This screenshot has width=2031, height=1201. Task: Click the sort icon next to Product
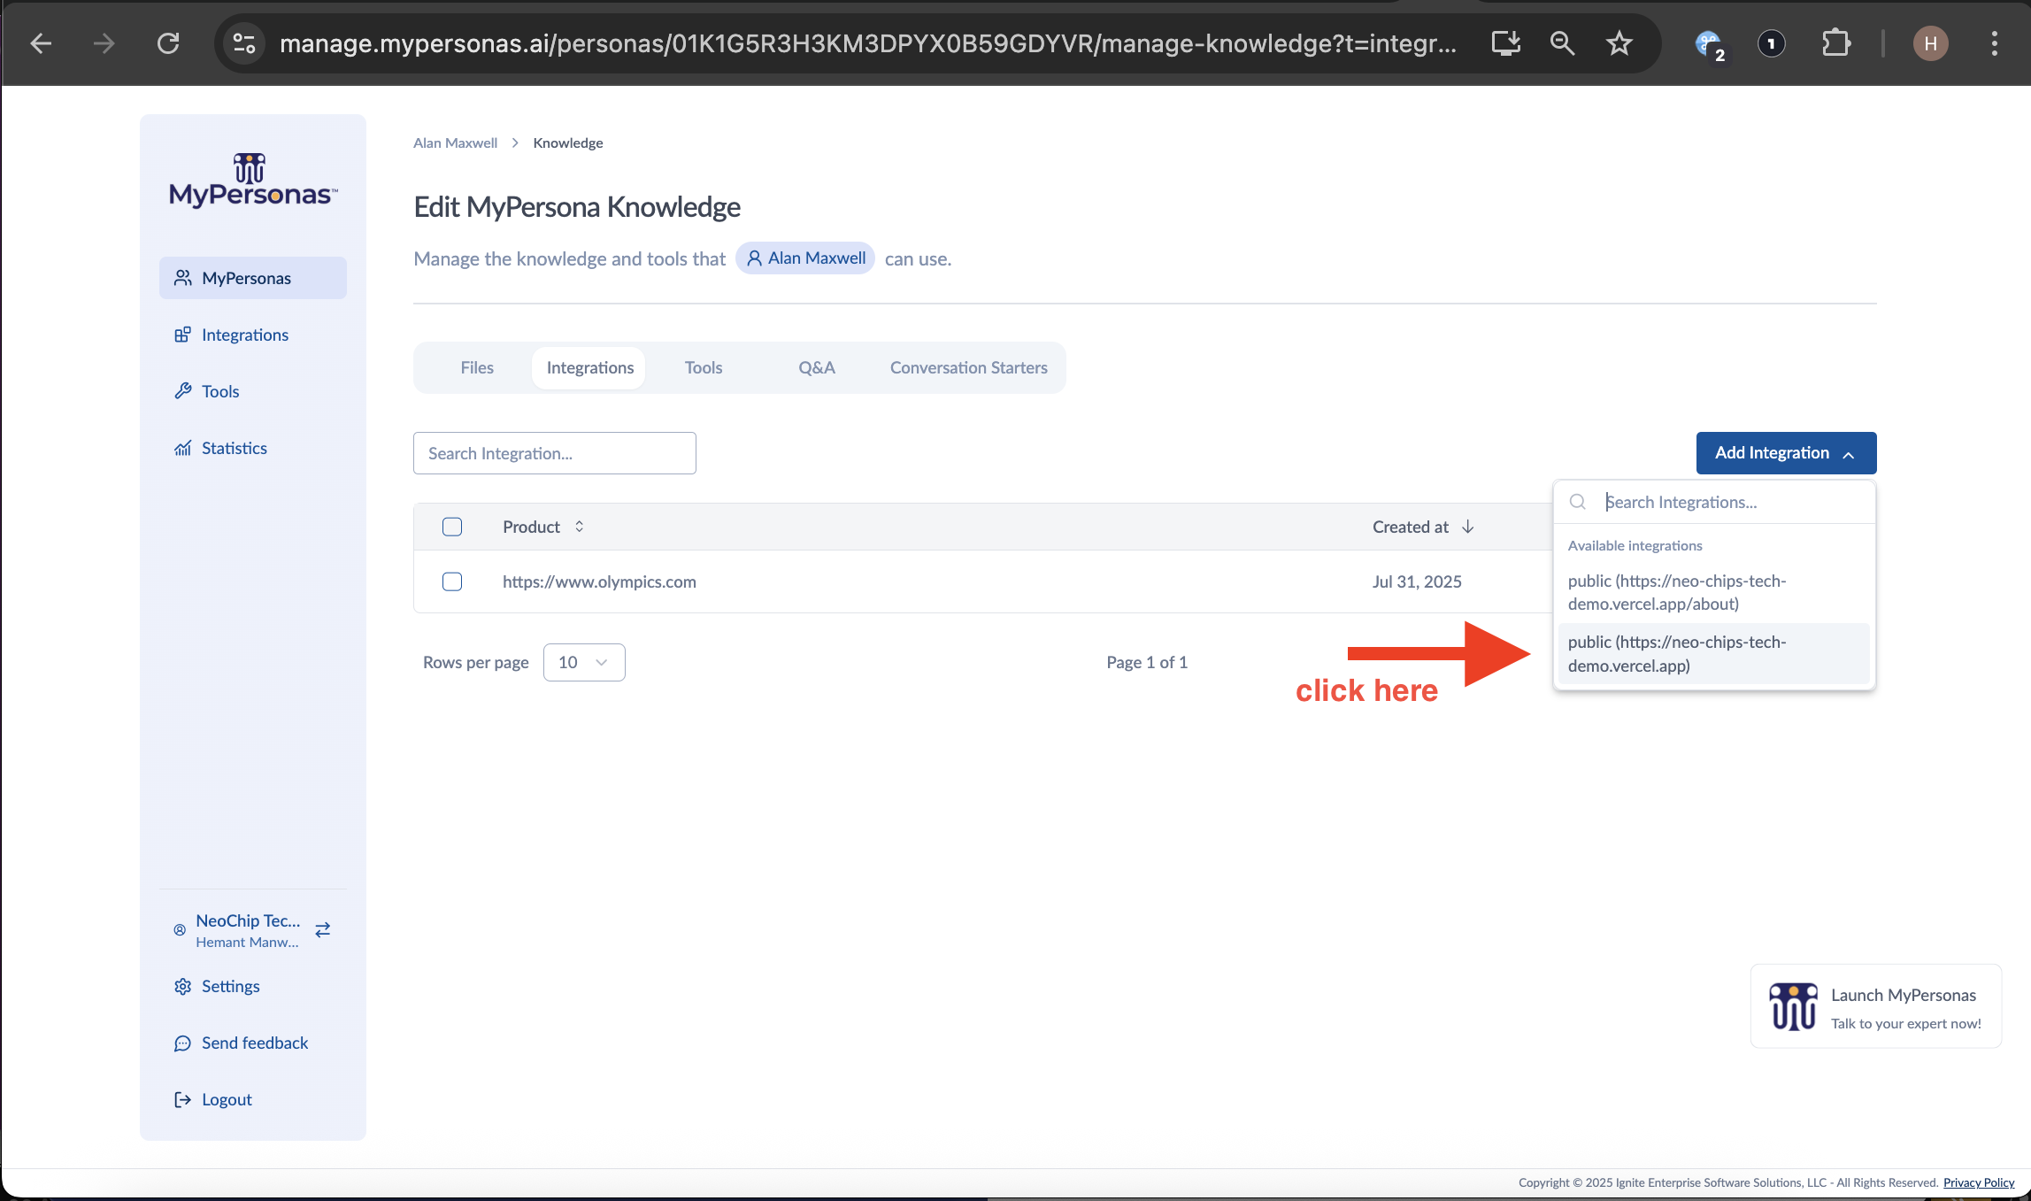[x=579, y=527]
